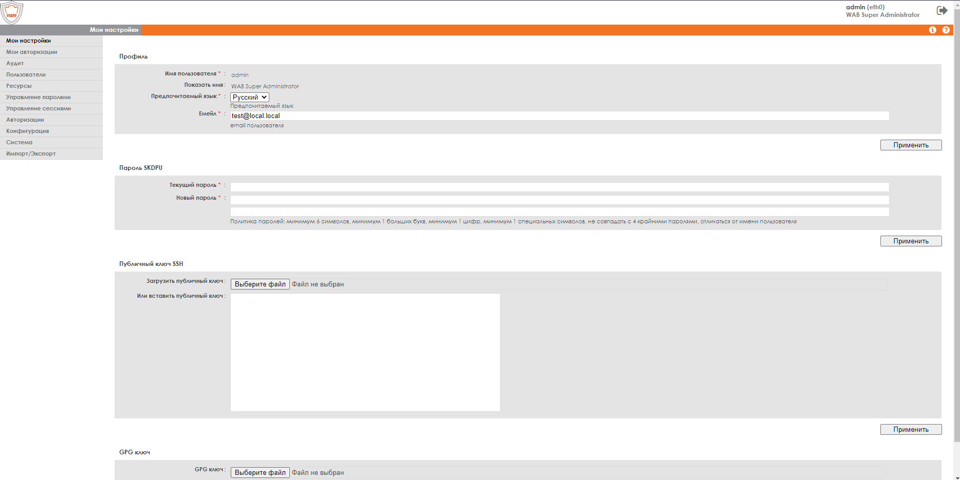Choose file for GPG key
This screenshot has width=960, height=480.
260,473
